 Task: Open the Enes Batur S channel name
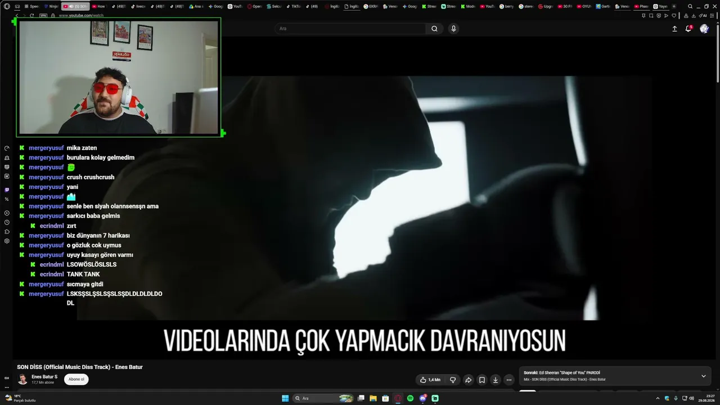(44, 377)
